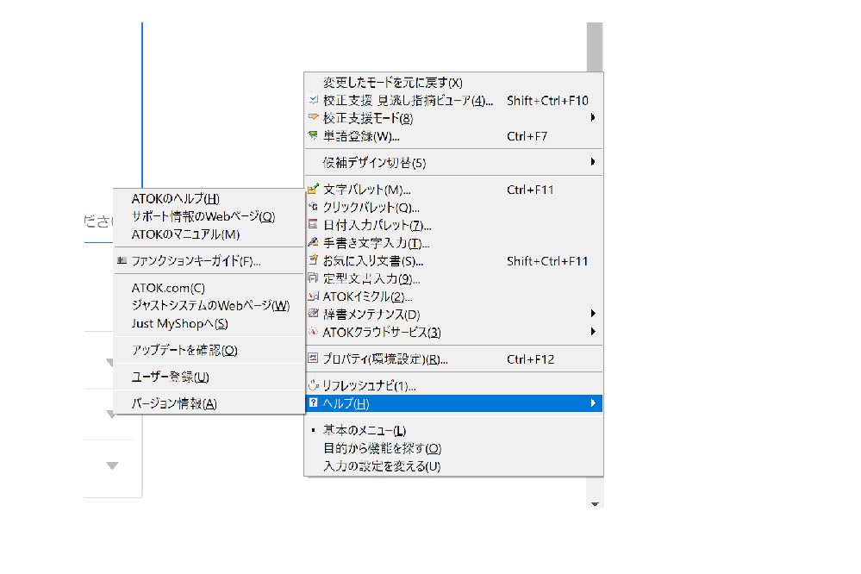861x574 pixels.
Task: Open ATOKのヘルプ(H)
Action: coord(175,199)
